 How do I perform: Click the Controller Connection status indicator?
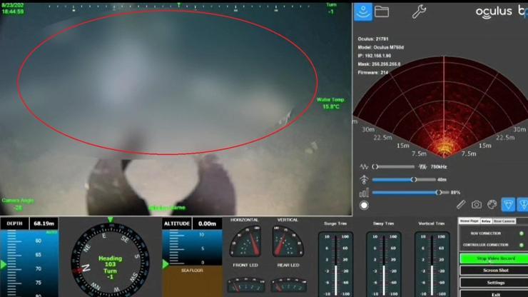pos(522,245)
